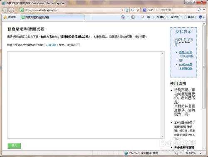Click the Refresh page icon
The width and height of the screenshot is (208, 157).
(132, 10)
